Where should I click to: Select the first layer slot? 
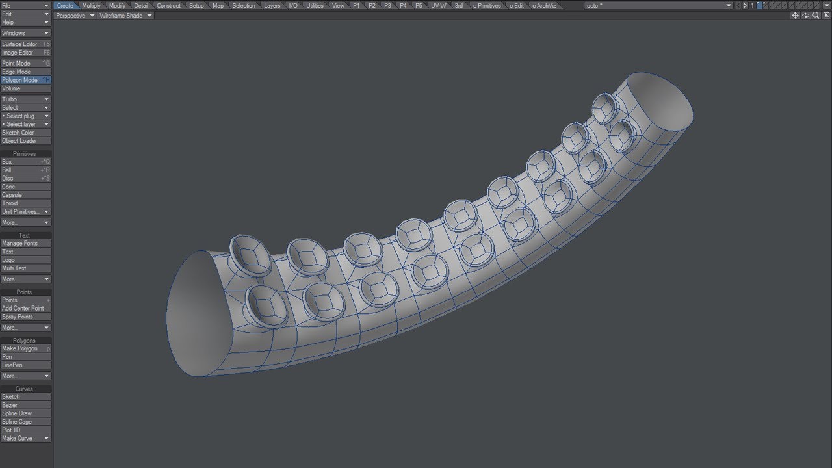coord(759,6)
